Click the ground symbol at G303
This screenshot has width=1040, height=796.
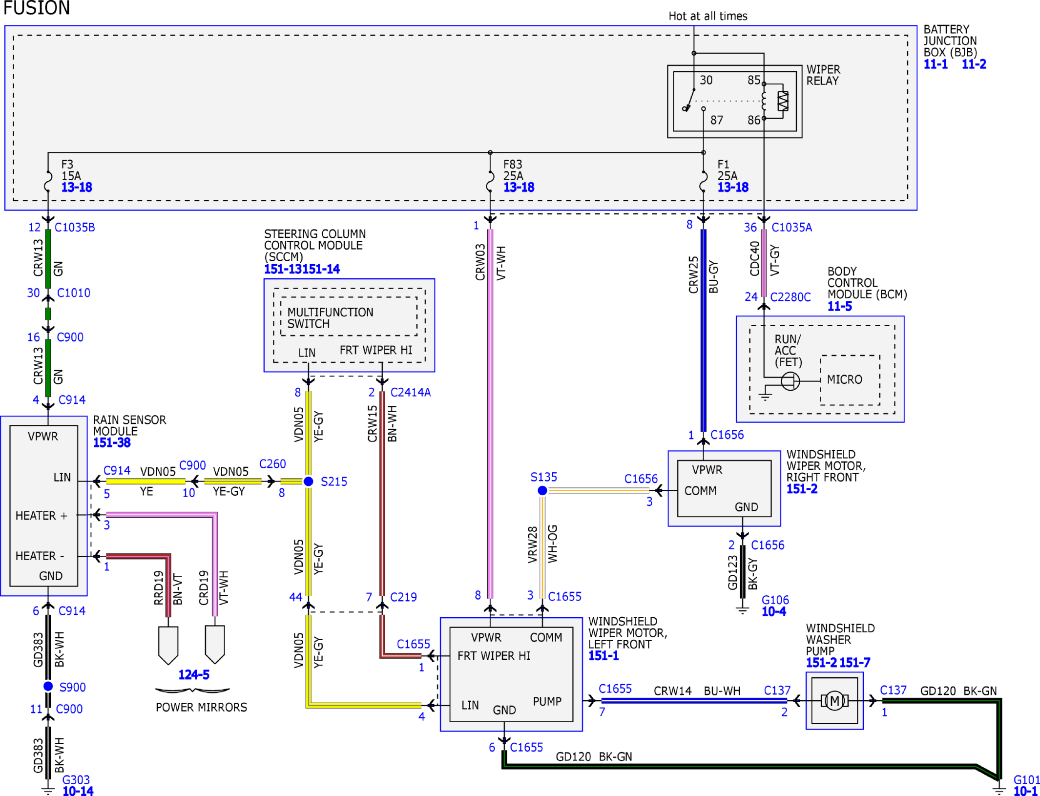click(48, 790)
